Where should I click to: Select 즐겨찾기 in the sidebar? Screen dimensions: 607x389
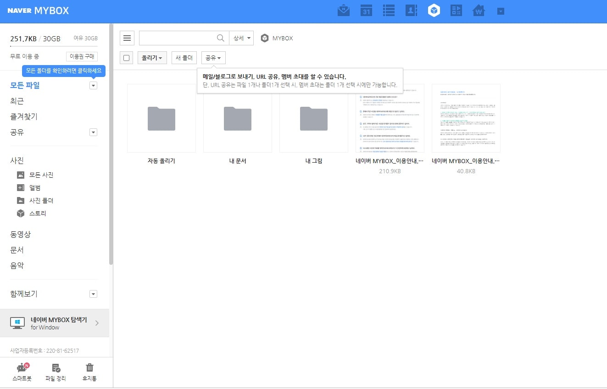coord(24,116)
